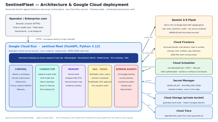Click the 'wakes routines' label
The width and height of the screenshot is (218, 122).
click(x=148, y=67)
